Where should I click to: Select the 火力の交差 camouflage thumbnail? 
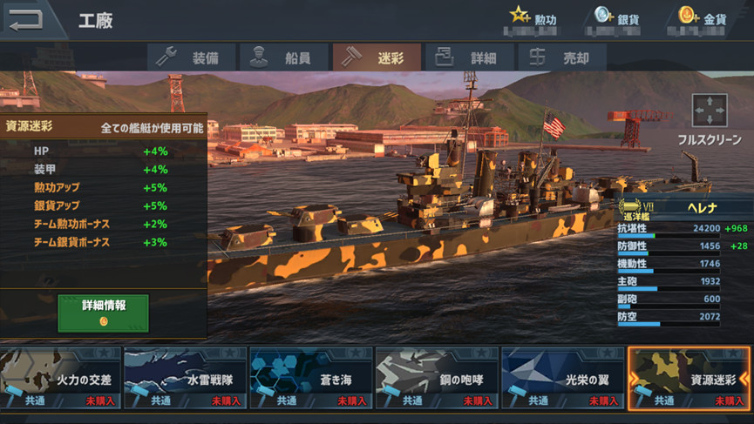(61, 378)
